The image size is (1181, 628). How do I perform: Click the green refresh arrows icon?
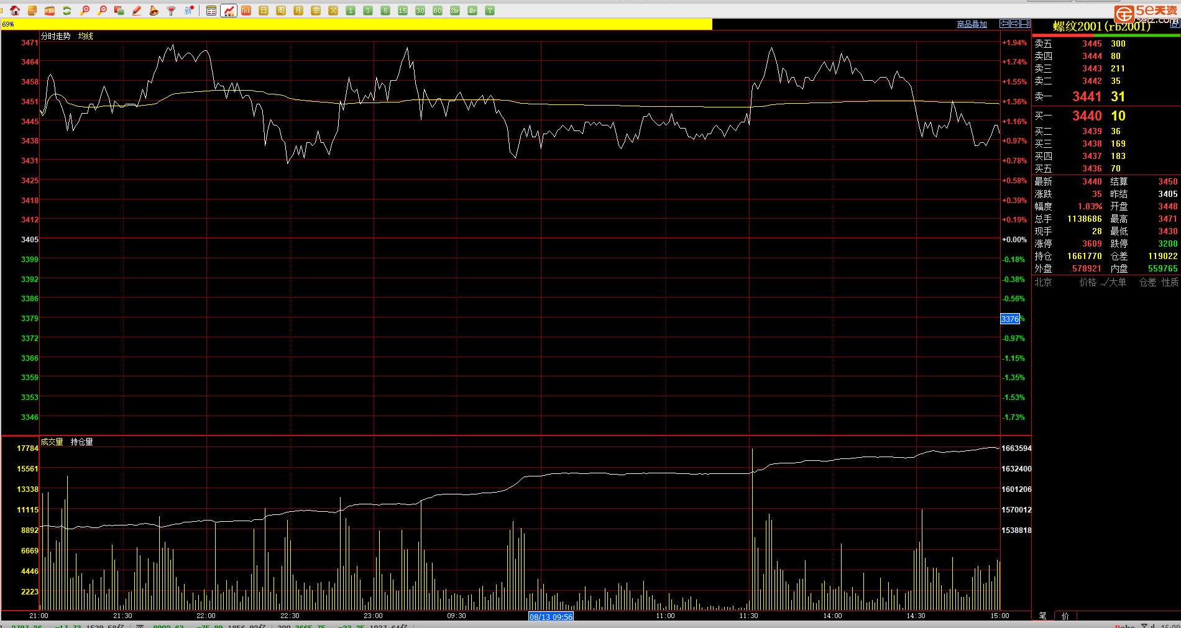(x=67, y=11)
